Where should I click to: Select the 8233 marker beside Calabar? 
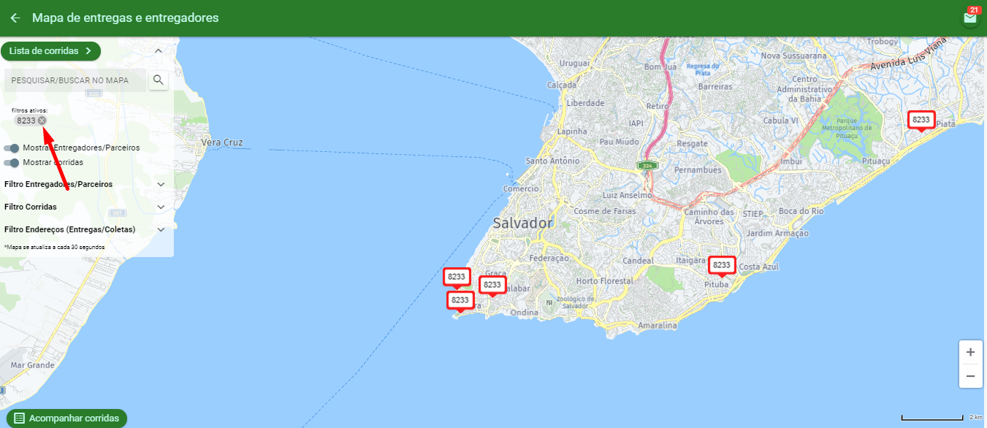point(492,285)
